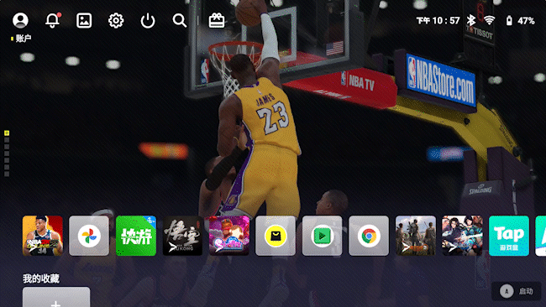Open the account profile icon
This screenshot has width=546, height=307.
(x=20, y=20)
